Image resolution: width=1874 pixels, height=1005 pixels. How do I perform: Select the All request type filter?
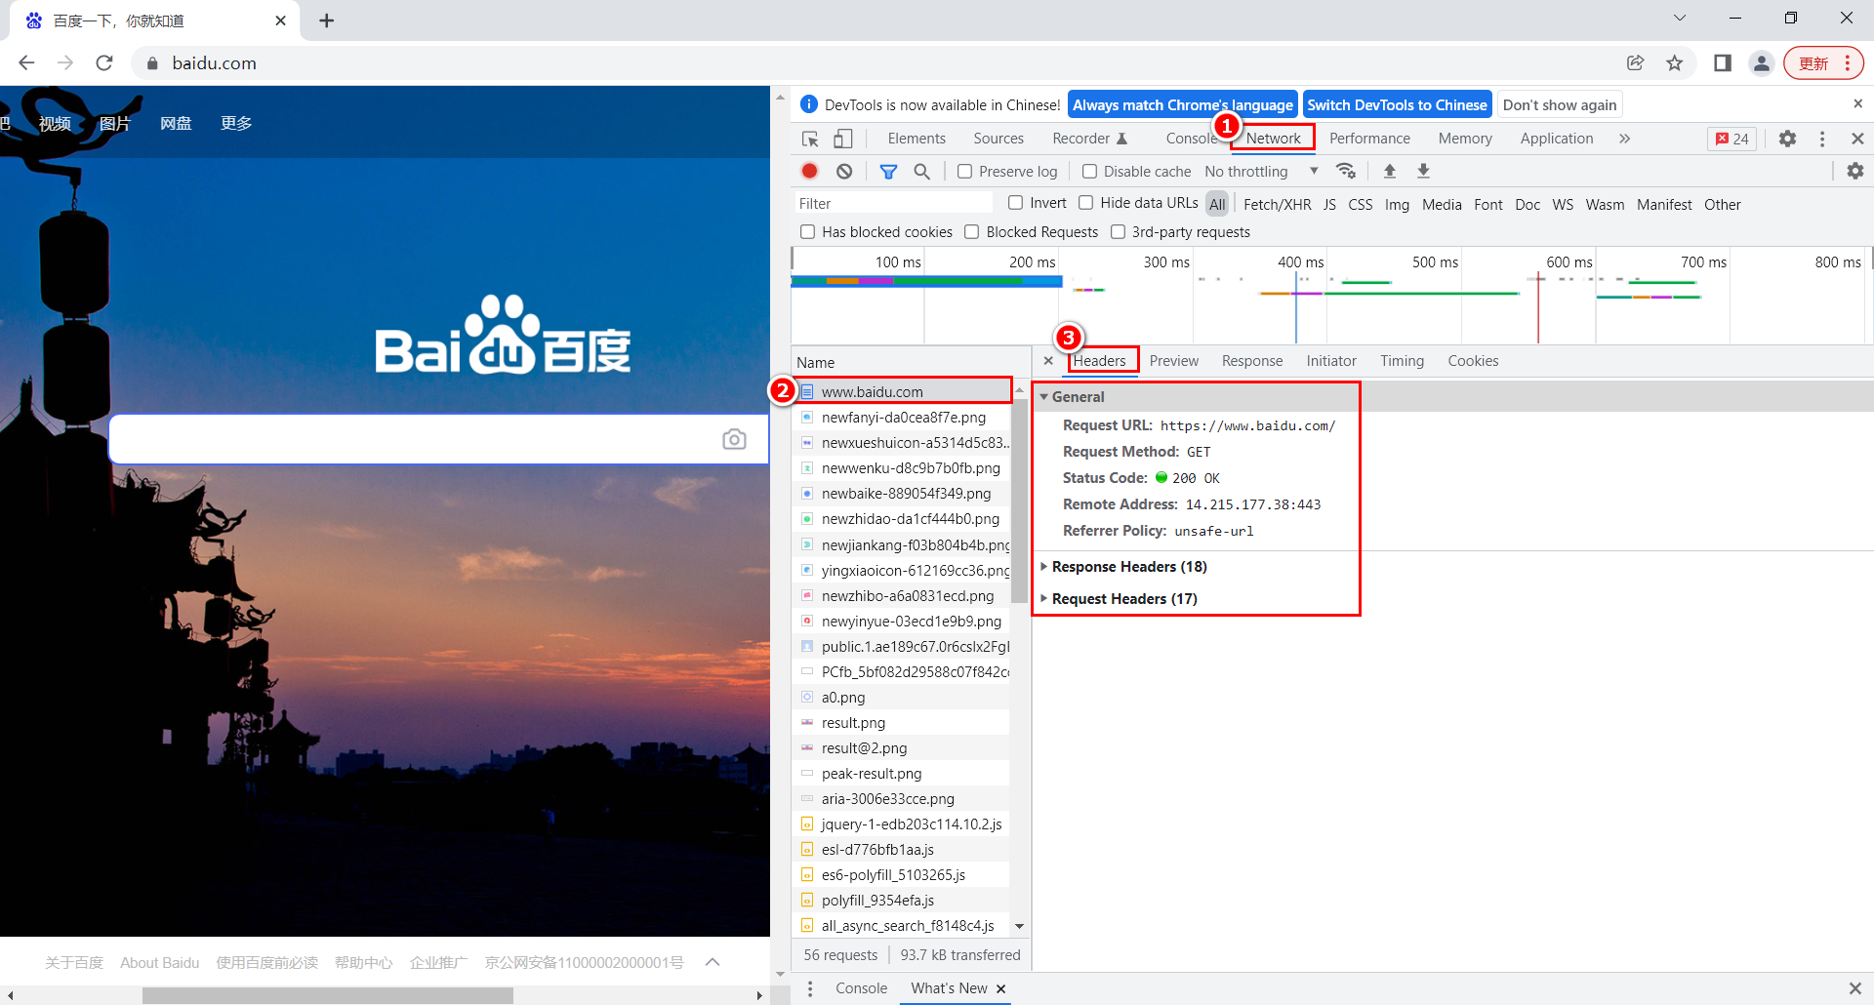[1216, 204]
